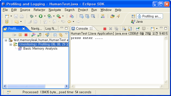Image resolution: width=171 pixels, height=96 pixels.
Task: Terminate console process with red square
Action: click(x=105, y=29)
